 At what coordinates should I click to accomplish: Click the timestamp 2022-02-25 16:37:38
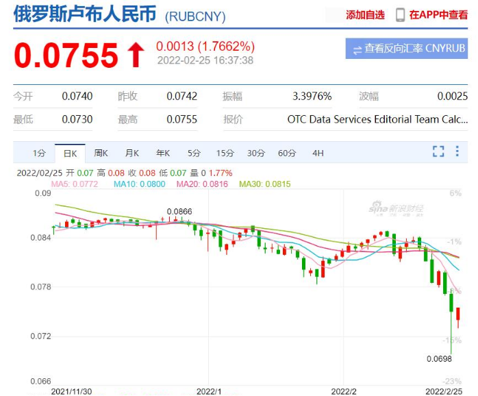(x=205, y=60)
